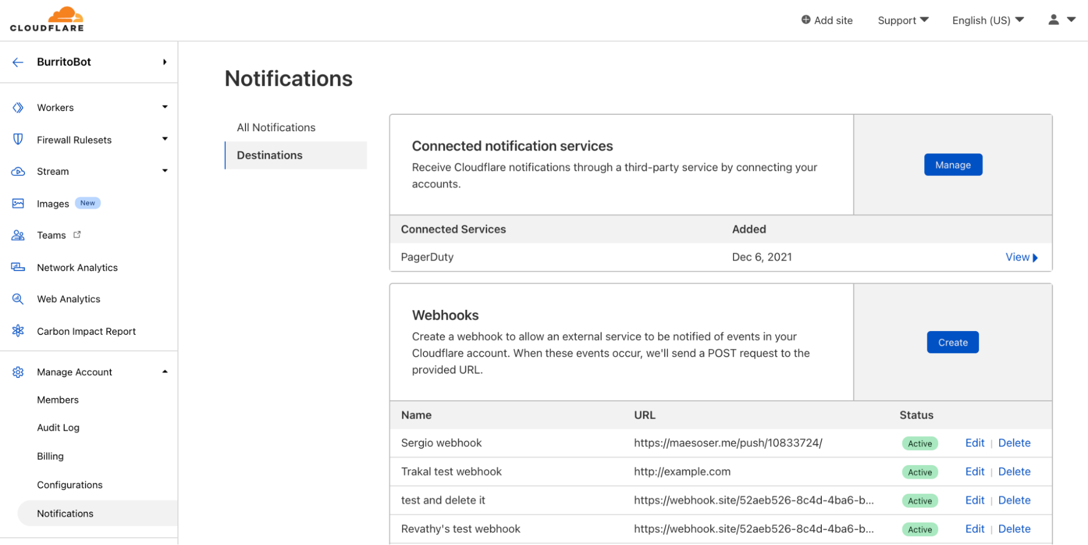Expand the Firewall Rulesets submenu arrow
This screenshot has height=545, width=1088.
(165, 139)
